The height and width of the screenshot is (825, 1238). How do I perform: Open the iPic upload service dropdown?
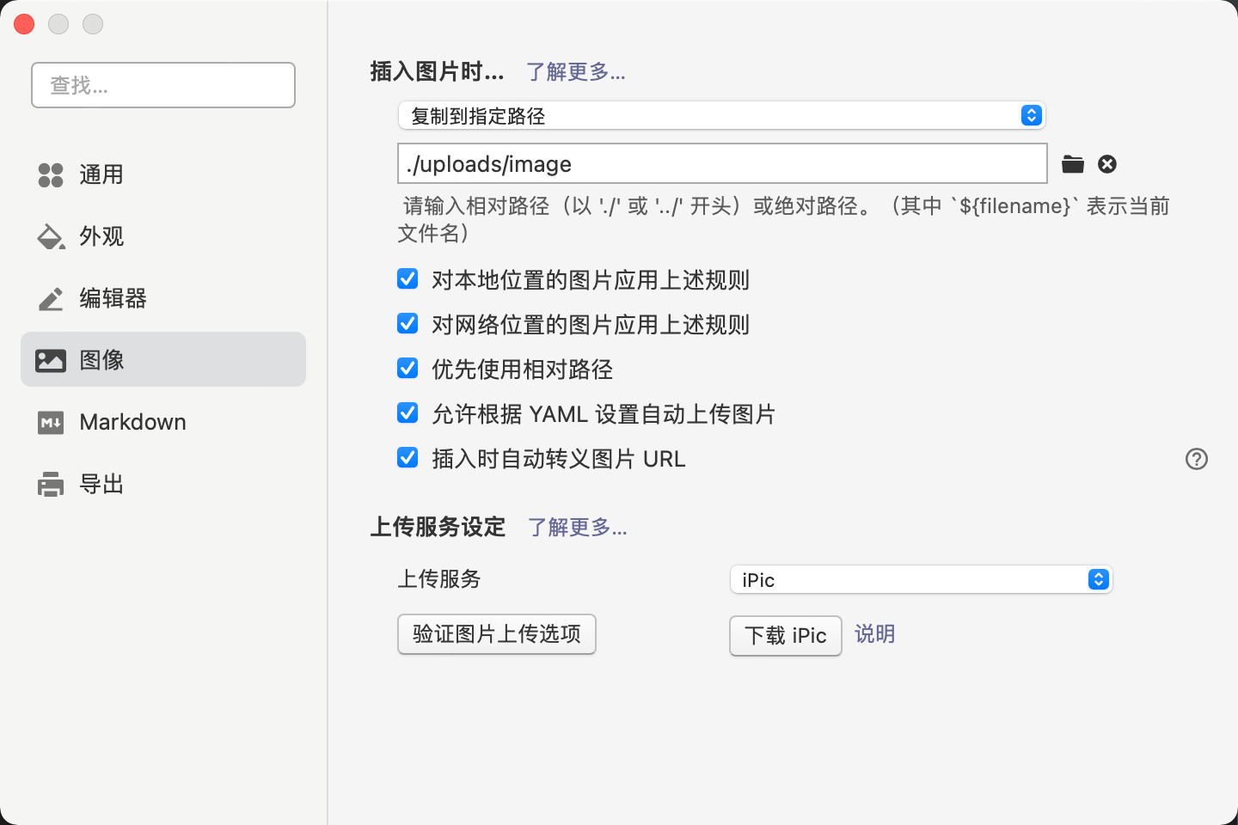pyautogui.click(x=921, y=580)
